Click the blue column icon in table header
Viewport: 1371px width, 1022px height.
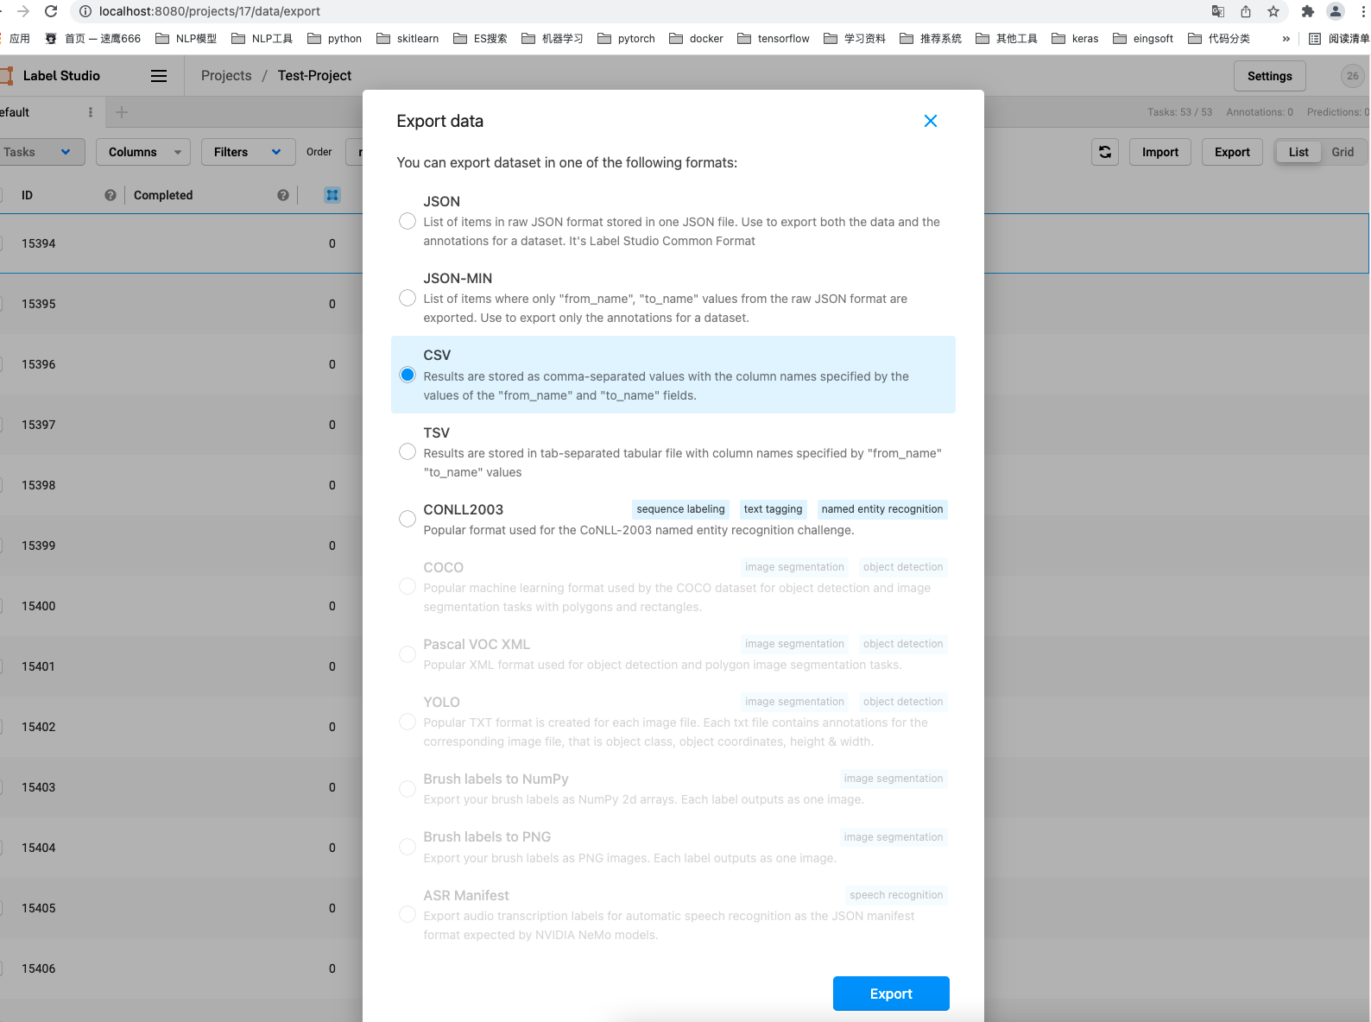click(x=332, y=195)
